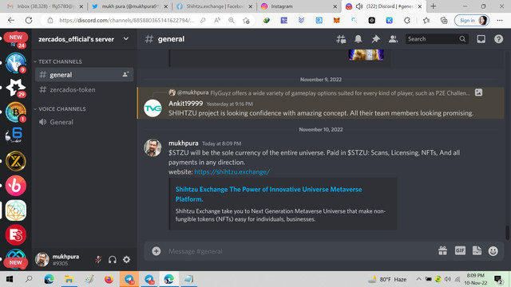The height and width of the screenshot is (287, 511).
Task: Open the Discord inbox icon
Action: point(481,39)
